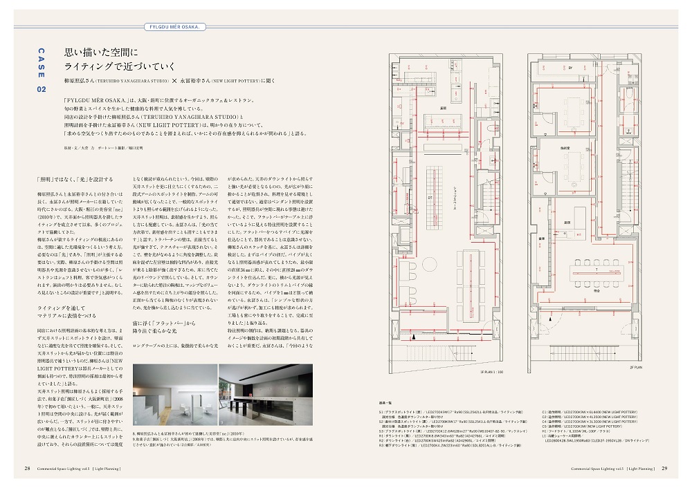Screen dimensions: 692x488
Task: Open the right photo of the dark counter interior
Action: point(266,395)
